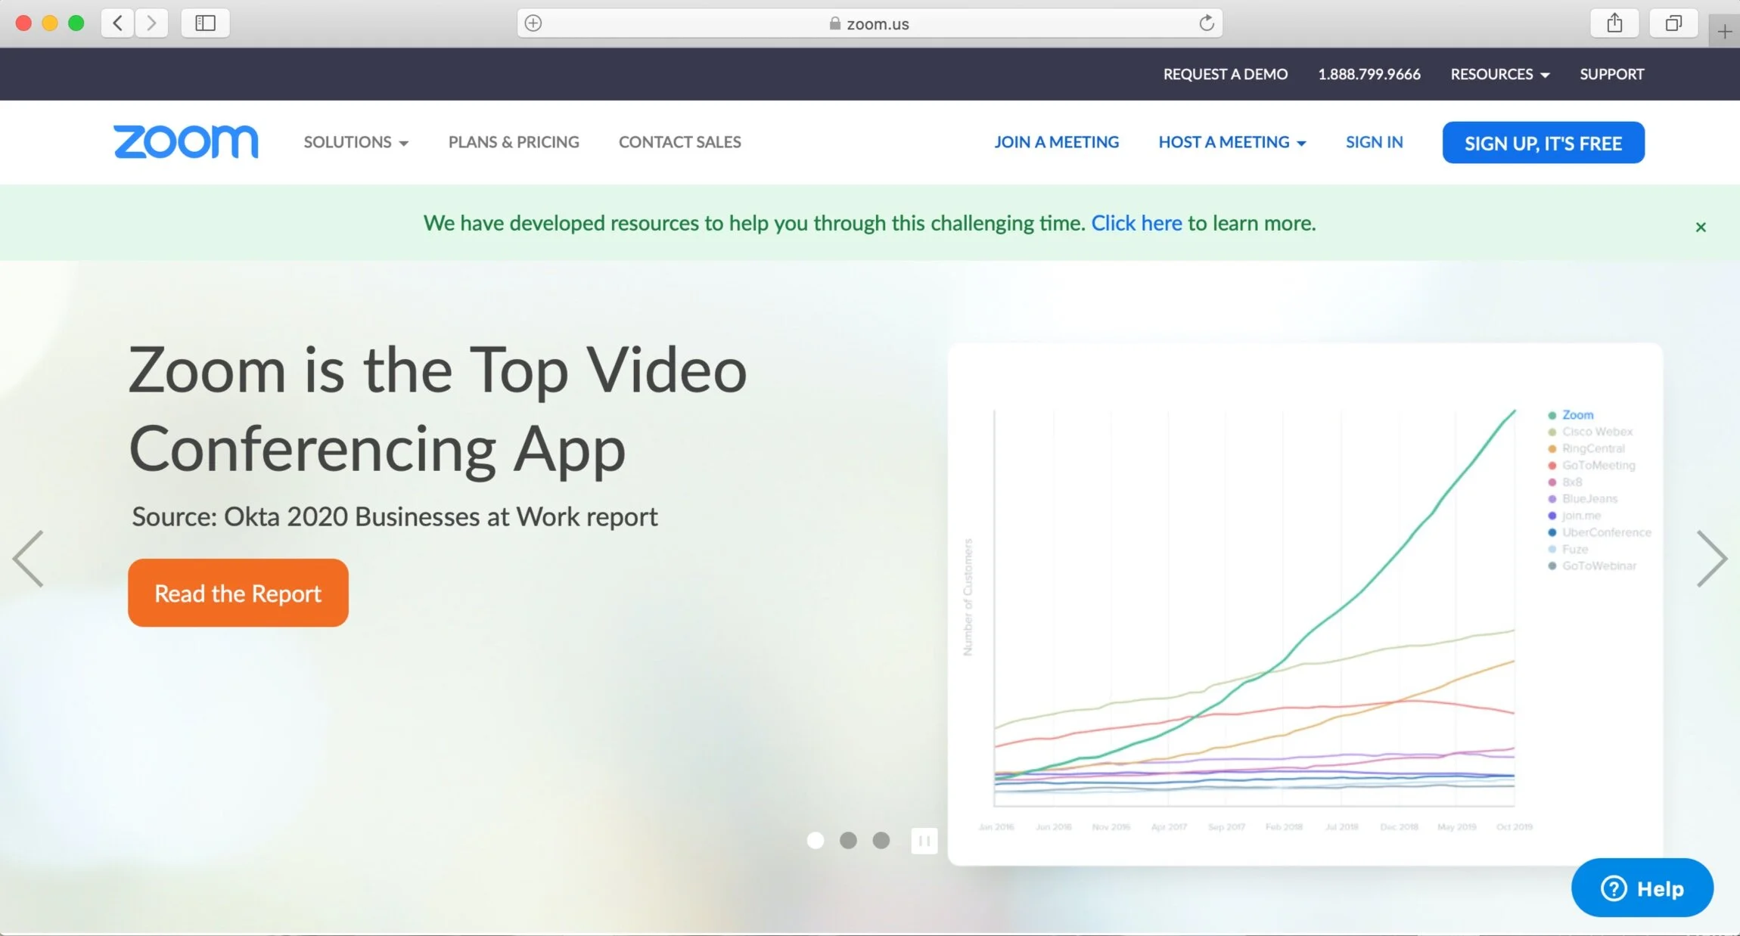Image resolution: width=1740 pixels, height=936 pixels.
Task: Click the orange Read the Report button
Action: [238, 593]
